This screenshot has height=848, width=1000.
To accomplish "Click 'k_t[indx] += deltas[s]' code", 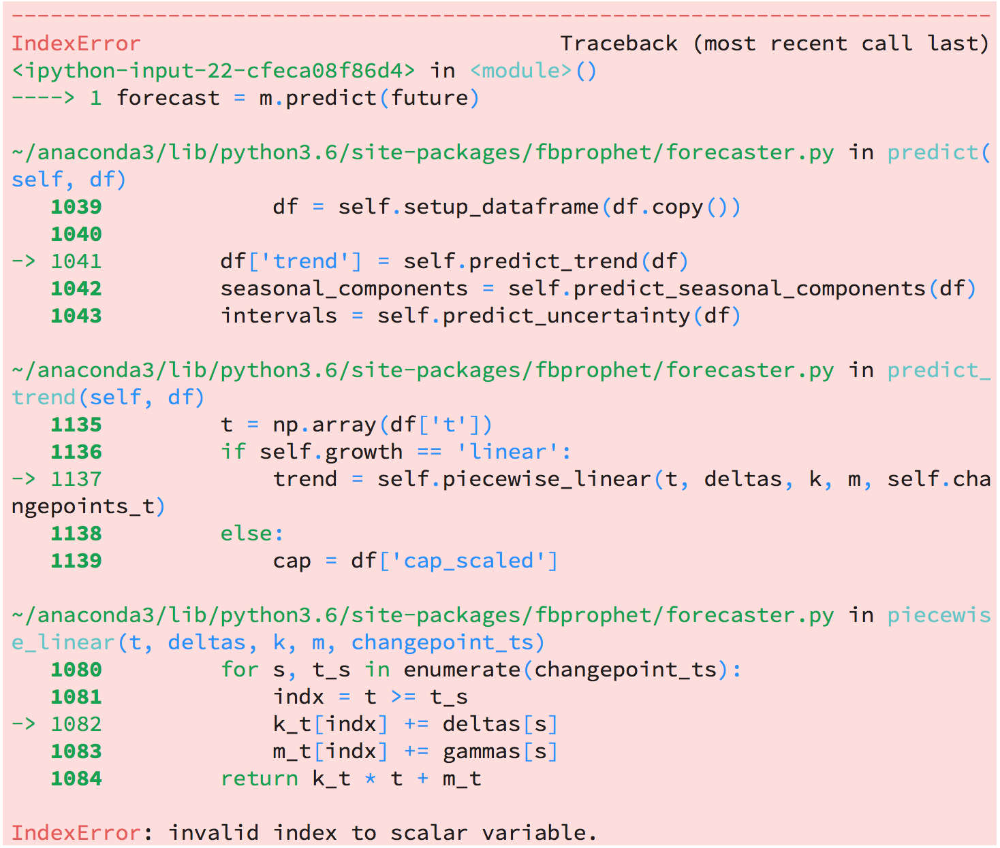I will click(x=416, y=724).
